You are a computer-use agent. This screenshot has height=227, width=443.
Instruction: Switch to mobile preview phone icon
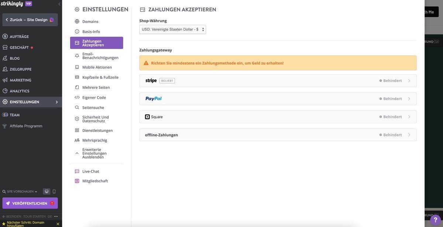point(54,191)
